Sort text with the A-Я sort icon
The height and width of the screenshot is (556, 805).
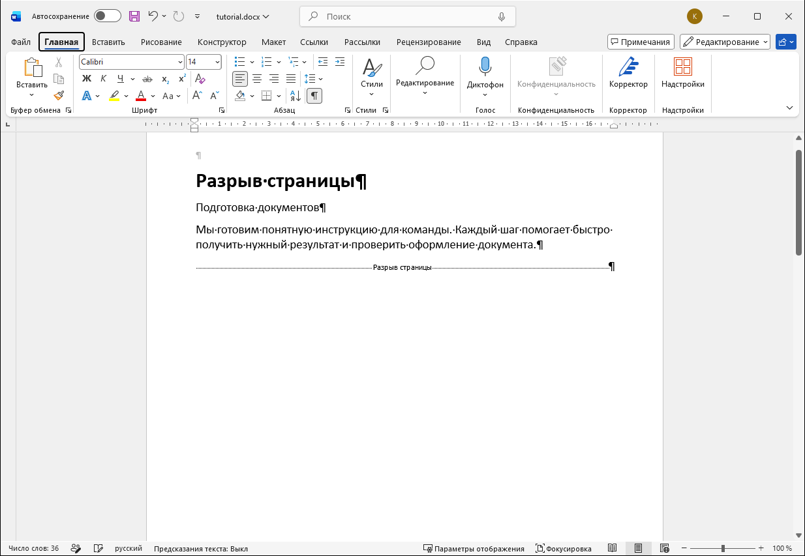pos(295,96)
